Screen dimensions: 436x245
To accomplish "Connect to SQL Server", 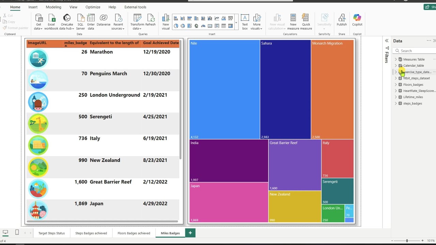I will pyautogui.click(x=80, y=22).
